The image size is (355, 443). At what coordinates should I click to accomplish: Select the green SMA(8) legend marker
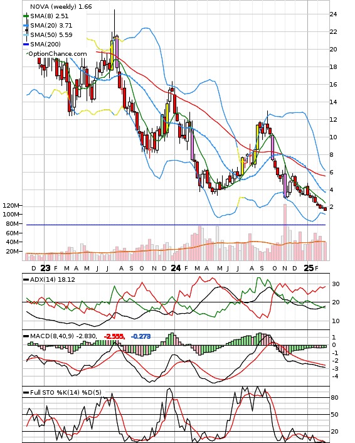pyautogui.click(x=26, y=16)
